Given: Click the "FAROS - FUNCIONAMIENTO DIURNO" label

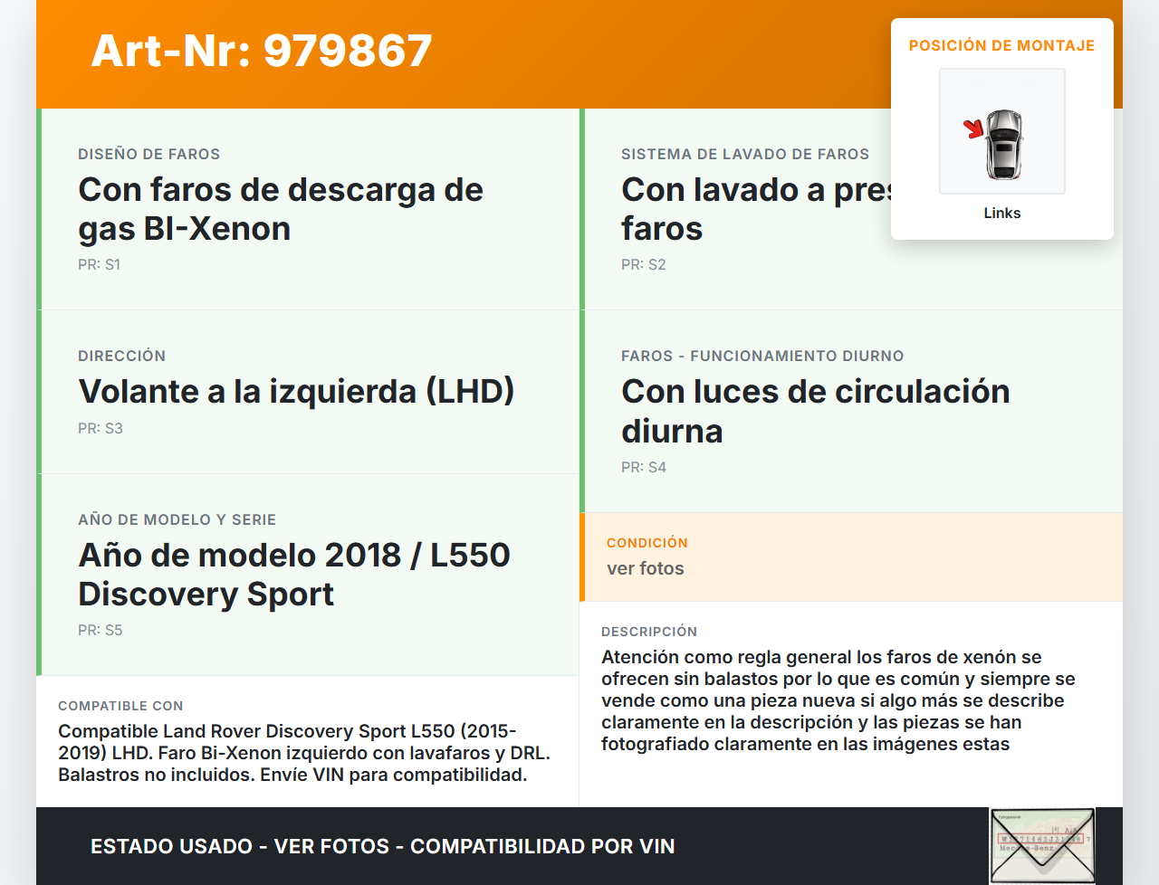Looking at the screenshot, I should tap(762, 356).
